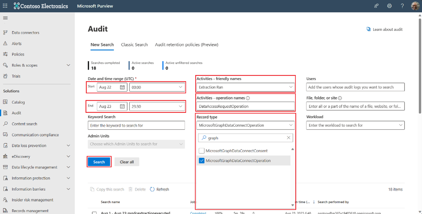Click Delete in results toolbar

(137, 189)
